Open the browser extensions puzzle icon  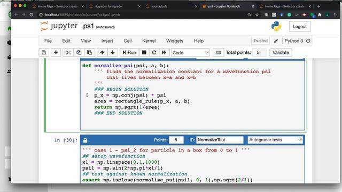[x=320, y=15]
